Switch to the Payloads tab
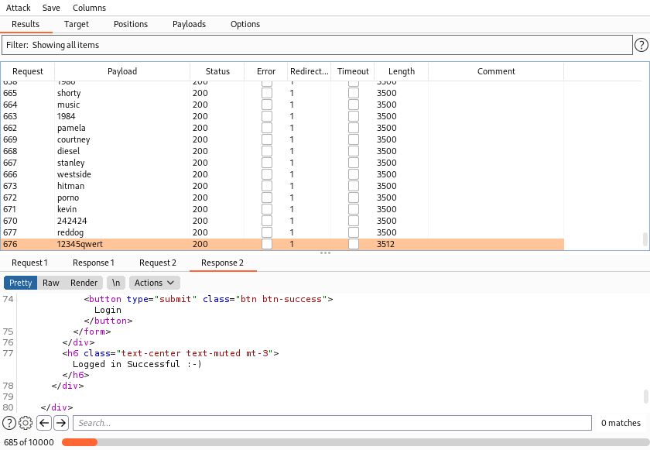 click(189, 24)
